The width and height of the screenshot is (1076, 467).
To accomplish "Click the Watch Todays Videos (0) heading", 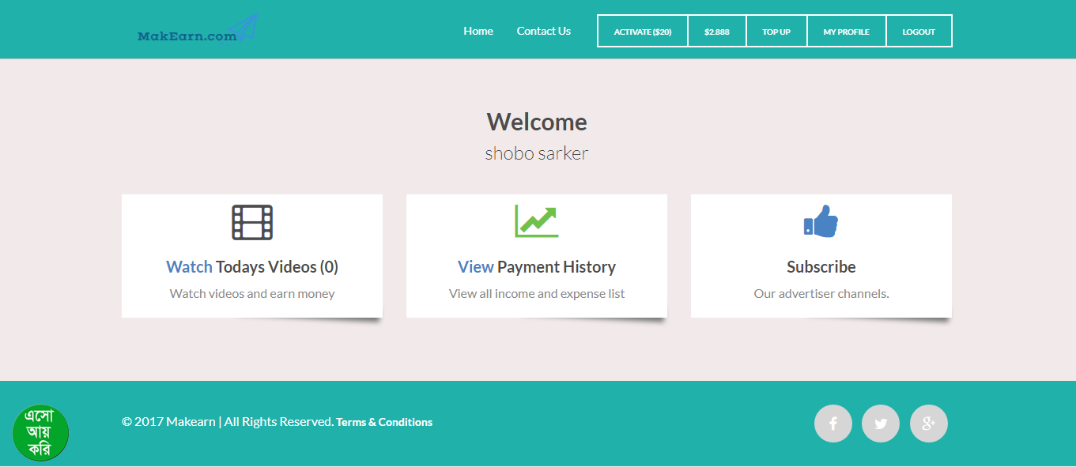I will pyautogui.click(x=252, y=267).
